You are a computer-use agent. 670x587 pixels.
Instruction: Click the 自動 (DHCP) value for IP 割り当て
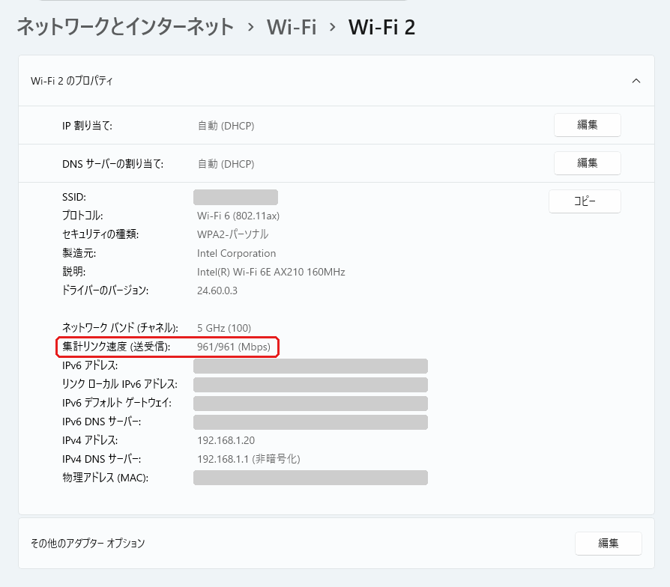[x=226, y=126]
